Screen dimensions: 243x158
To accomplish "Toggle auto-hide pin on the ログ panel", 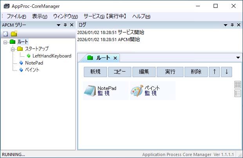I will (232, 25).
